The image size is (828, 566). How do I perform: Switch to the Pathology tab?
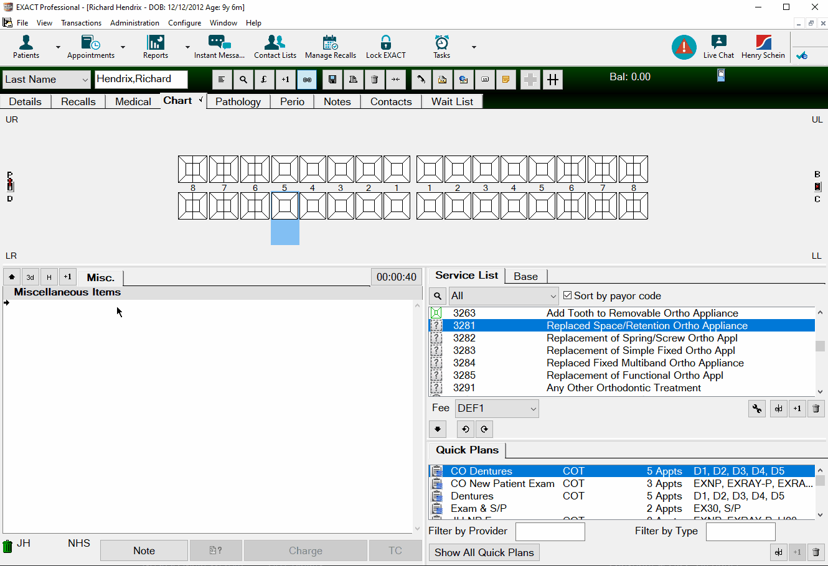click(x=238, y=101)
